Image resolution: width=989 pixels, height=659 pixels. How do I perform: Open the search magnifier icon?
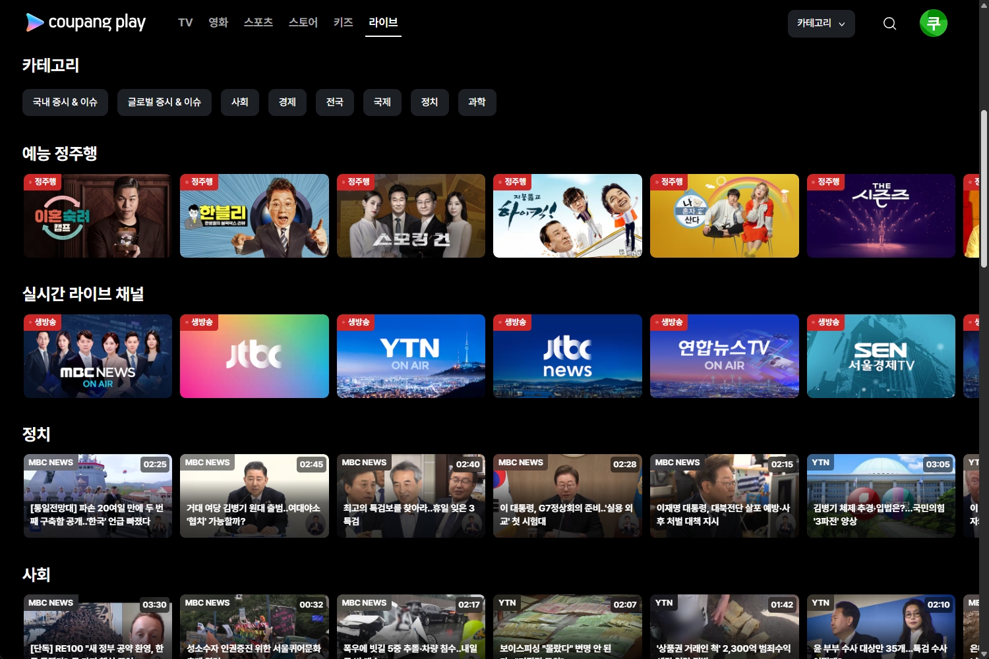coord(889,24)
